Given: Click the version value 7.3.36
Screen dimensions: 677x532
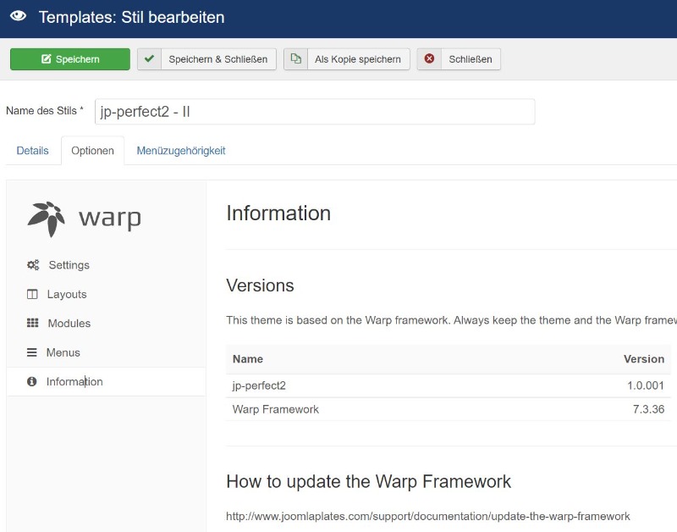Looking at the screenshot, I should (x=648, y=409).
